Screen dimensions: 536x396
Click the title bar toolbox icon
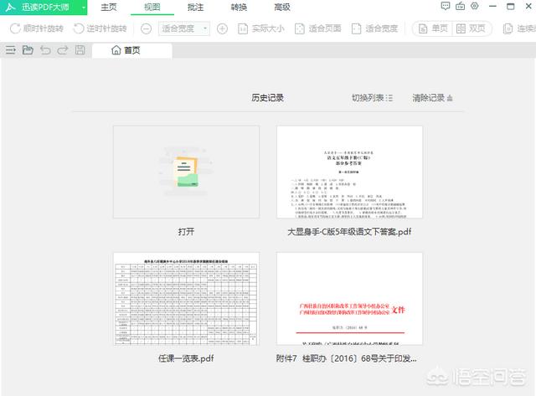click(x=460, y=6)
